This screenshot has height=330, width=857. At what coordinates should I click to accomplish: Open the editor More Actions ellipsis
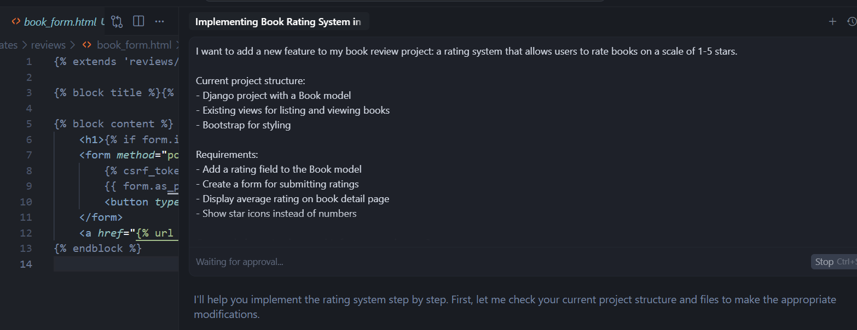159,21
